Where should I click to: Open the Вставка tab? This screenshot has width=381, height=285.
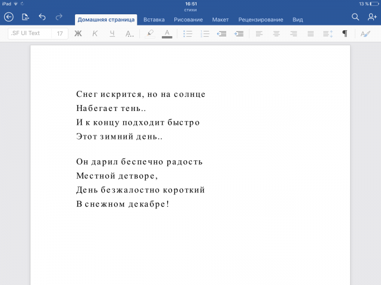click(154, 20)
